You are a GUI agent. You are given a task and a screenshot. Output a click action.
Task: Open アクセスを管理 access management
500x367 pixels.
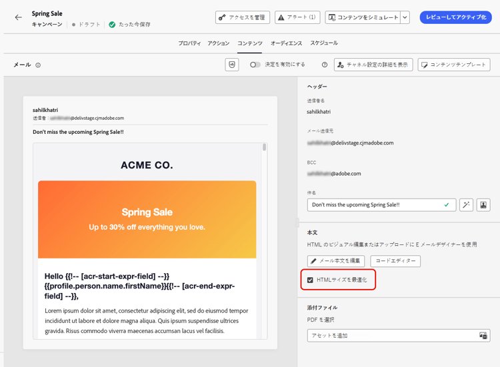(x=243, y=17)
